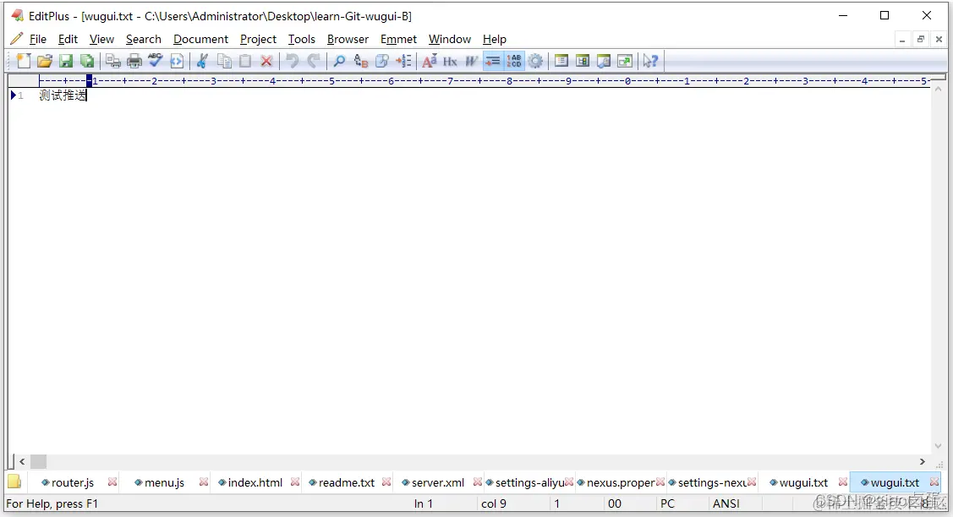Switch to the router.js document tab

tap(73, 482)
